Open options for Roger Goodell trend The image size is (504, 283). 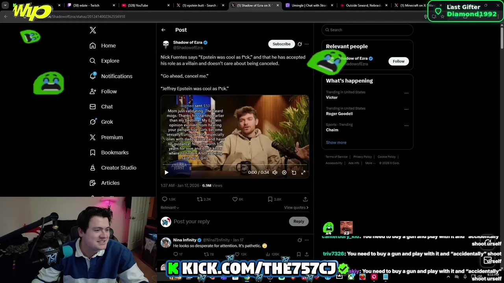(406, 109)
